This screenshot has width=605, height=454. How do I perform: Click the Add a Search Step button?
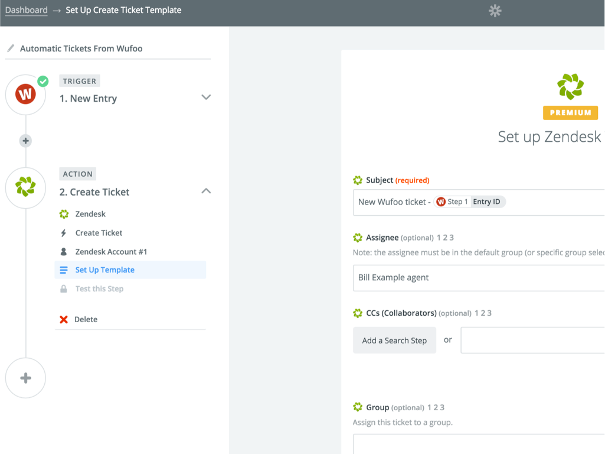tap(394, 340)
